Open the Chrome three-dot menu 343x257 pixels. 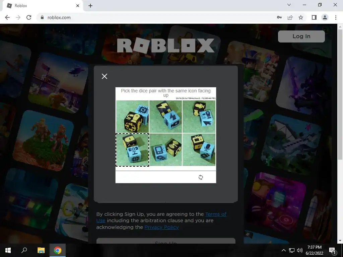[x=336, y=17]
